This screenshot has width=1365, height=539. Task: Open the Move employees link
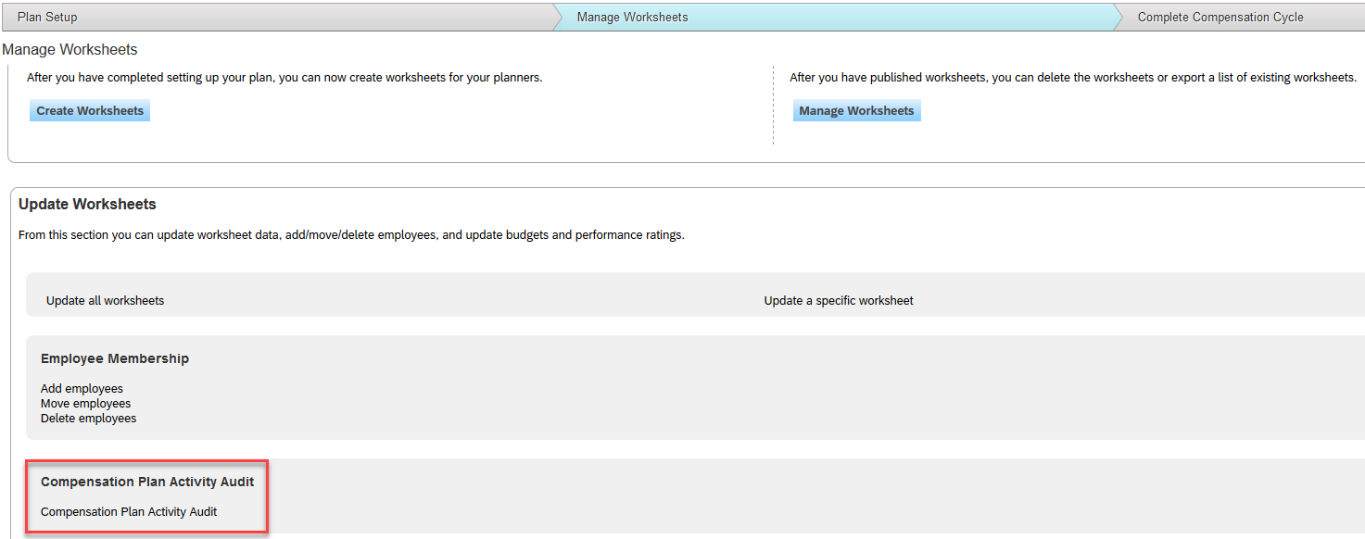click(85, 403)
